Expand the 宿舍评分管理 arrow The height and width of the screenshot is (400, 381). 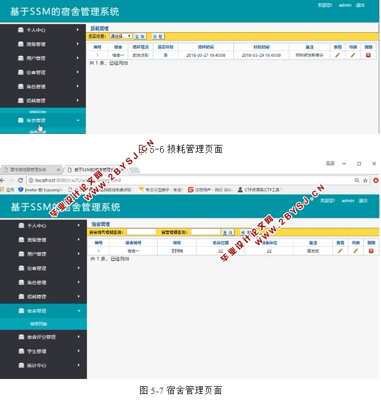[x=79, y=337]
